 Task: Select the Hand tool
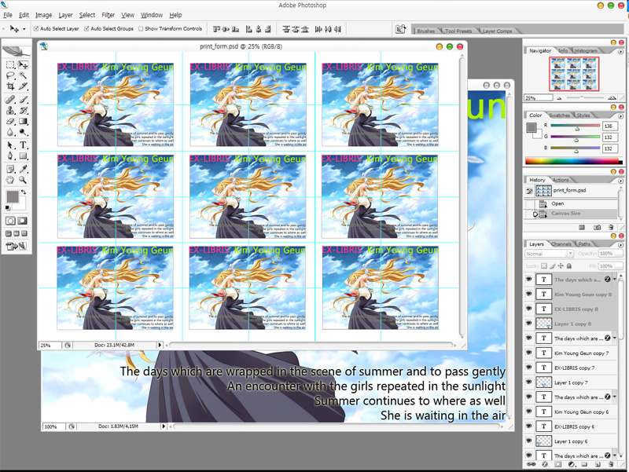(x=10, y=180)
